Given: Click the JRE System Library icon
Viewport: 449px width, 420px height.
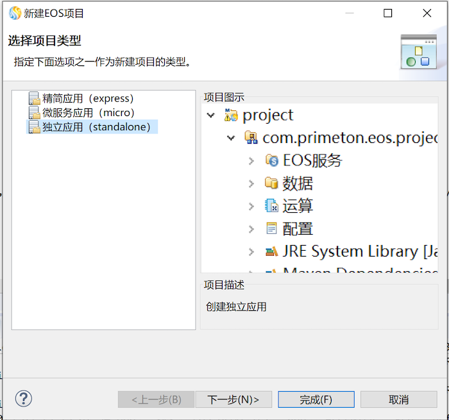Looking at the screenshot, I should click(272, 251).
